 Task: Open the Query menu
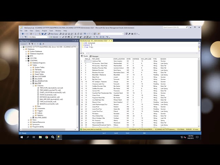tap(37, 31)
